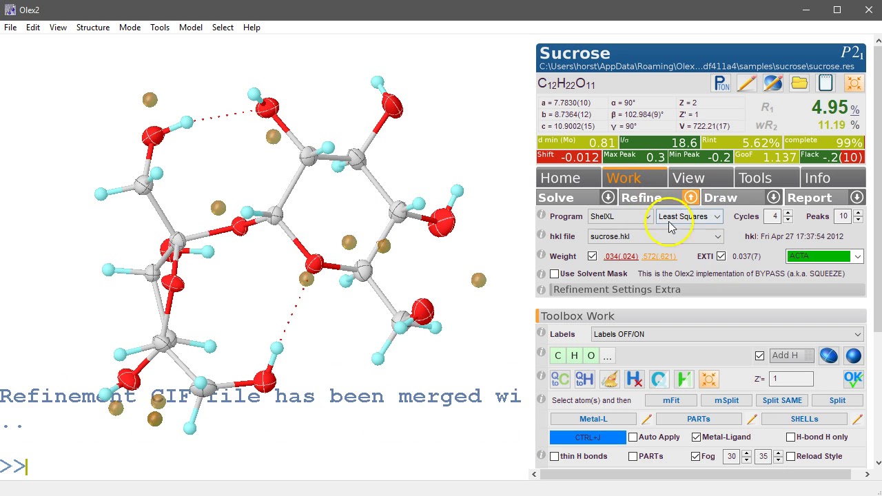
Task: Open the ShelXL program dropdown
Action: [620, 216]
